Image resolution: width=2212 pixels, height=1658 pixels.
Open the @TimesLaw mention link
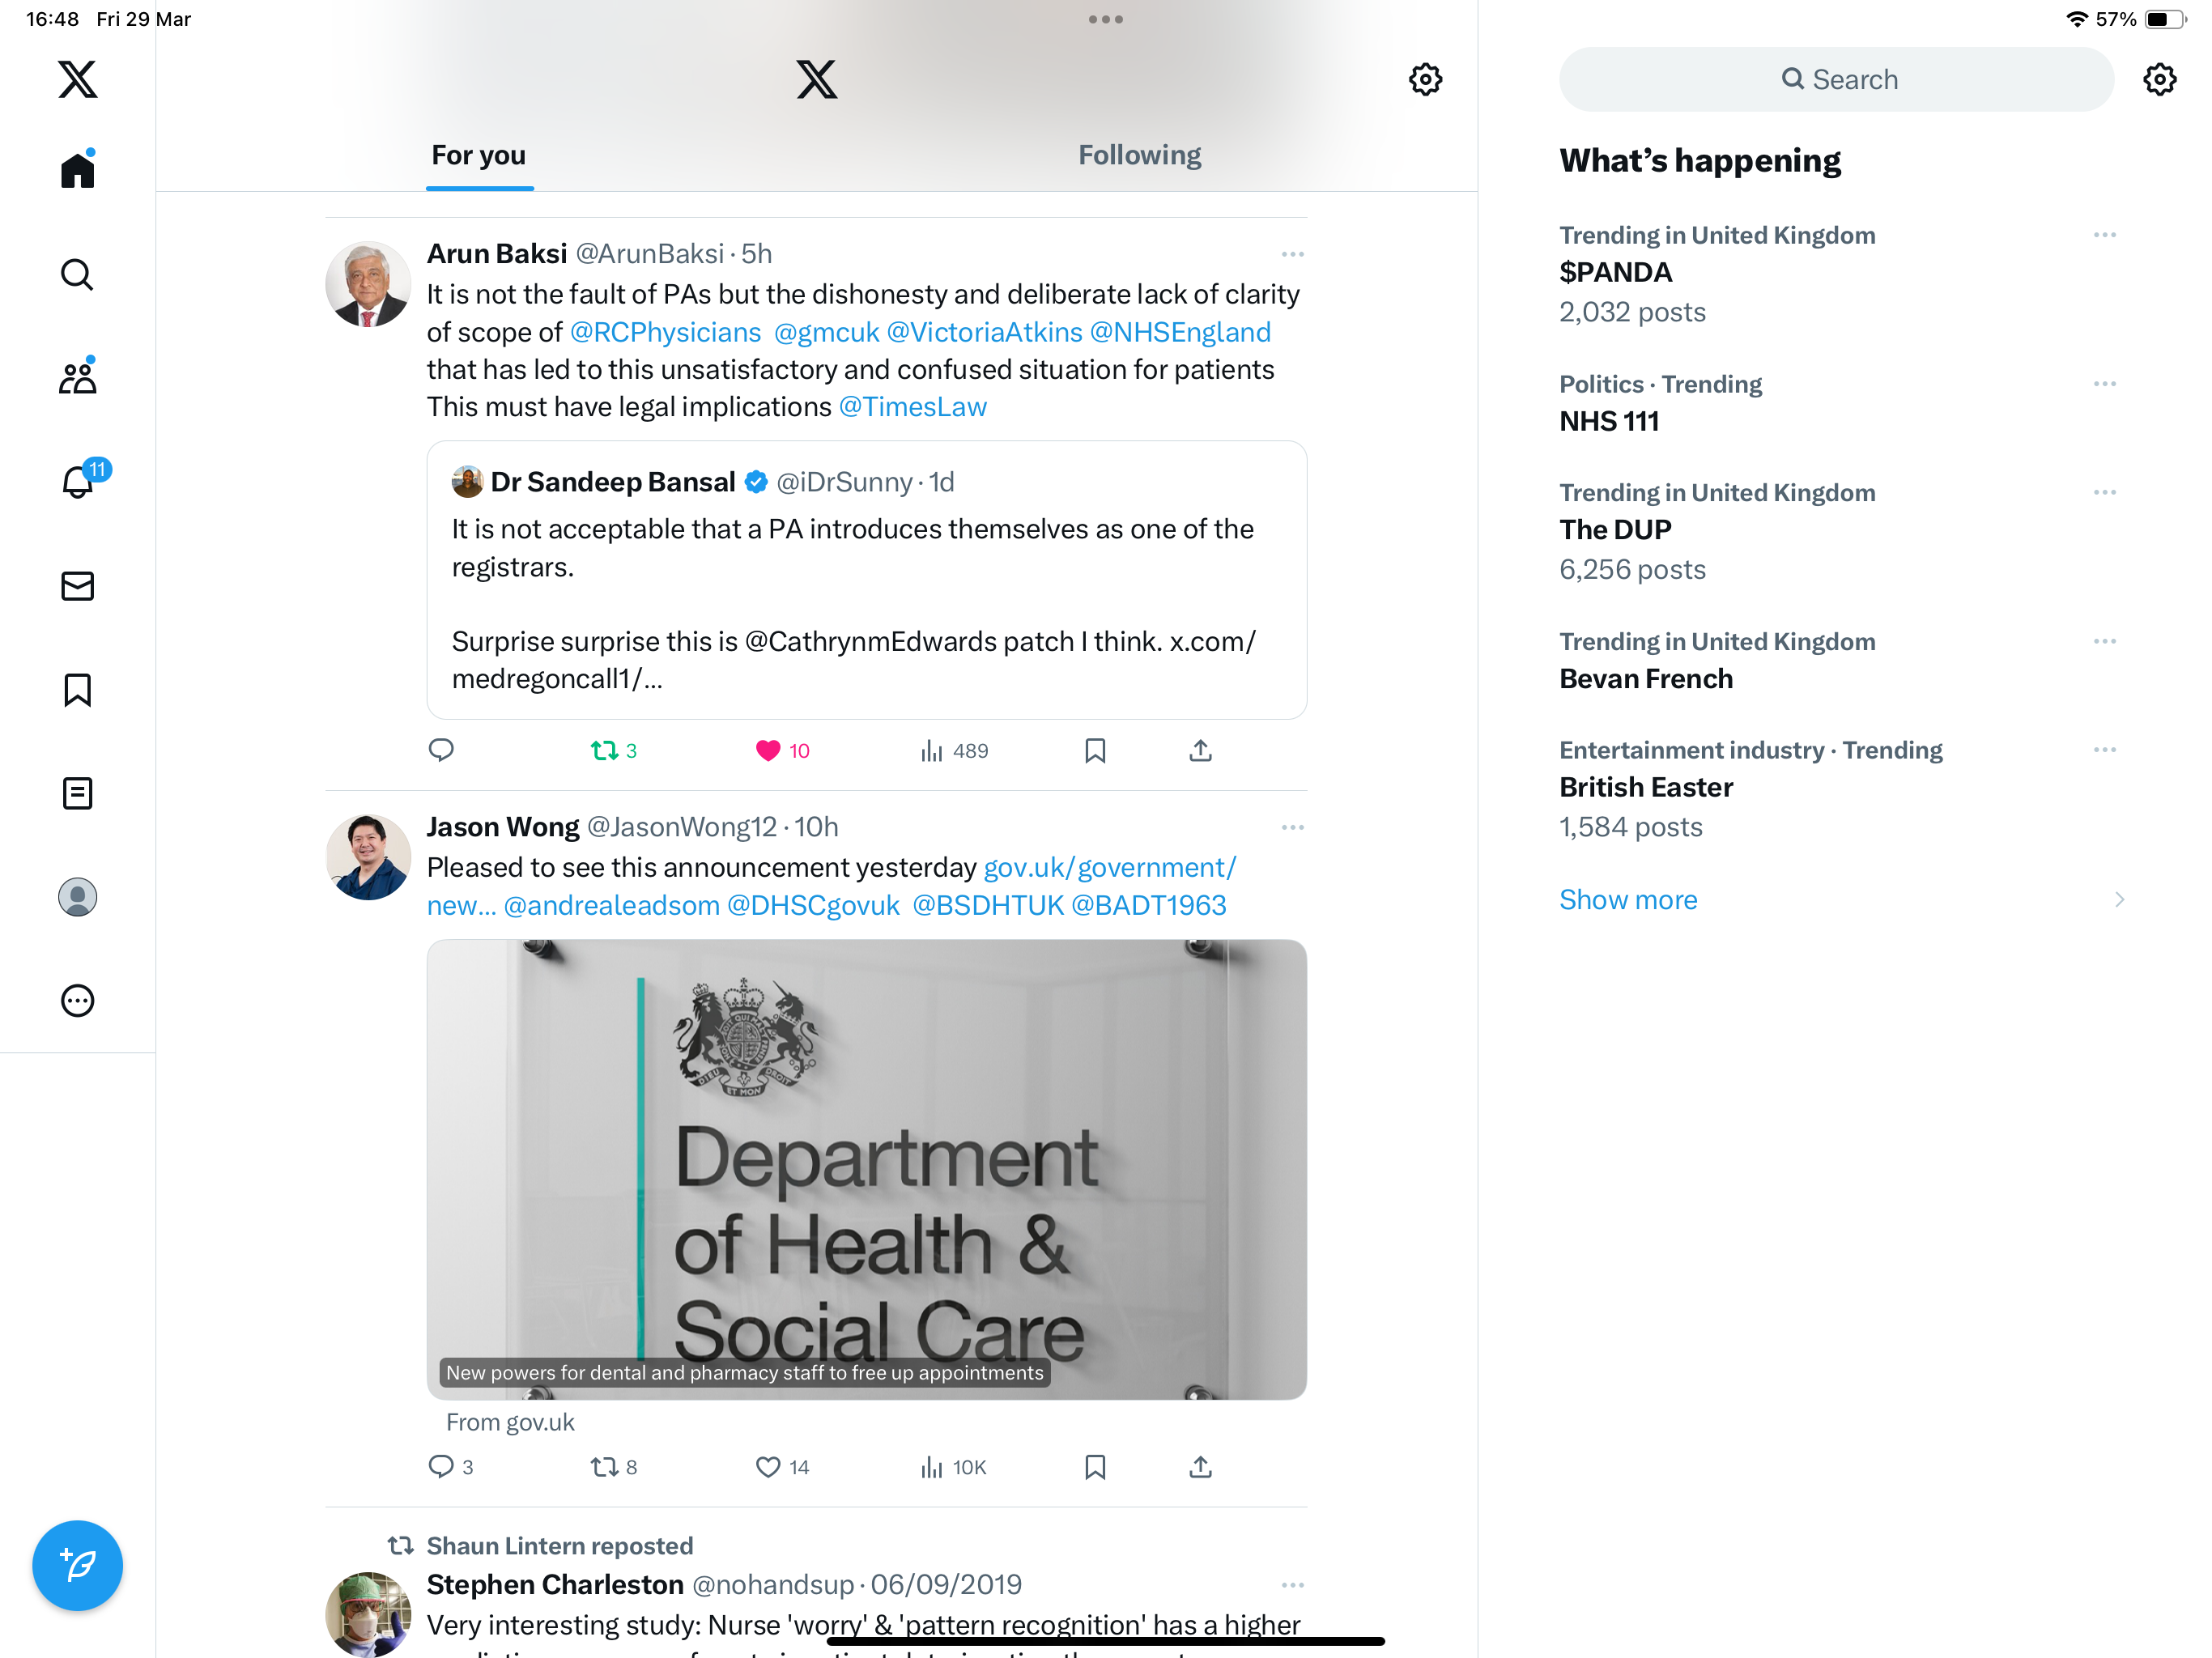point(913,407)
